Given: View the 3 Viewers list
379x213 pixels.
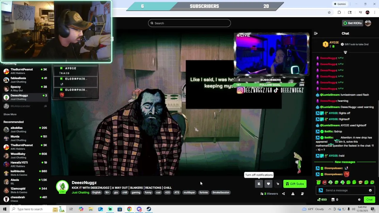Looking at the screenshot, I should pos(269,194).
